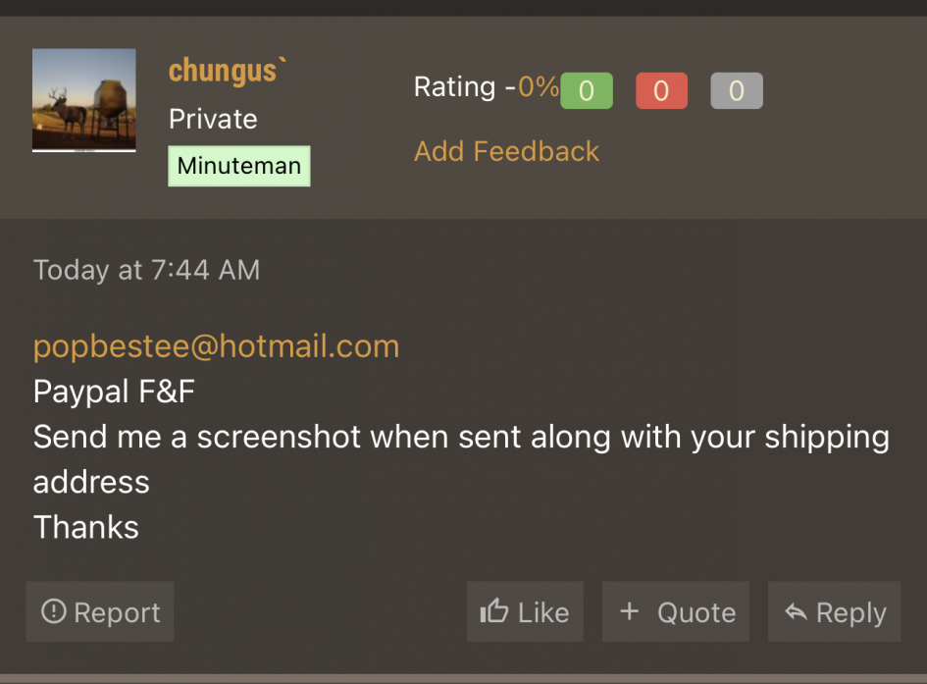This screenshot has height=684, width=927.
Task: Open the Today at 7:44 AM timestamp
Action: point(146,270)
